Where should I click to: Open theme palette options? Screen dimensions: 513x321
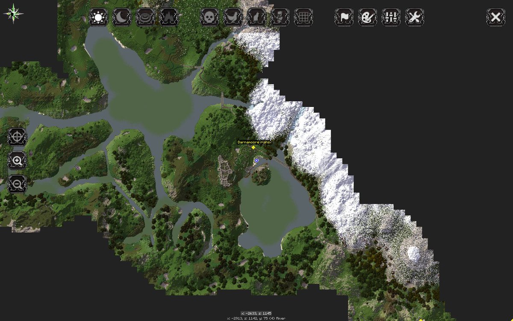(368, 18)
